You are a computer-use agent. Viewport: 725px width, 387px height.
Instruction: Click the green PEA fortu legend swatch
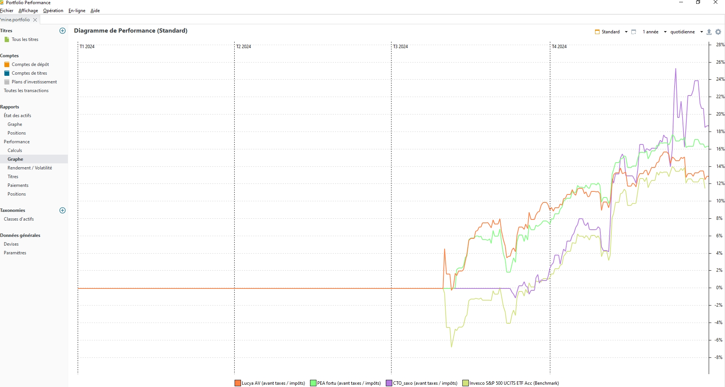tap(313, 383)
